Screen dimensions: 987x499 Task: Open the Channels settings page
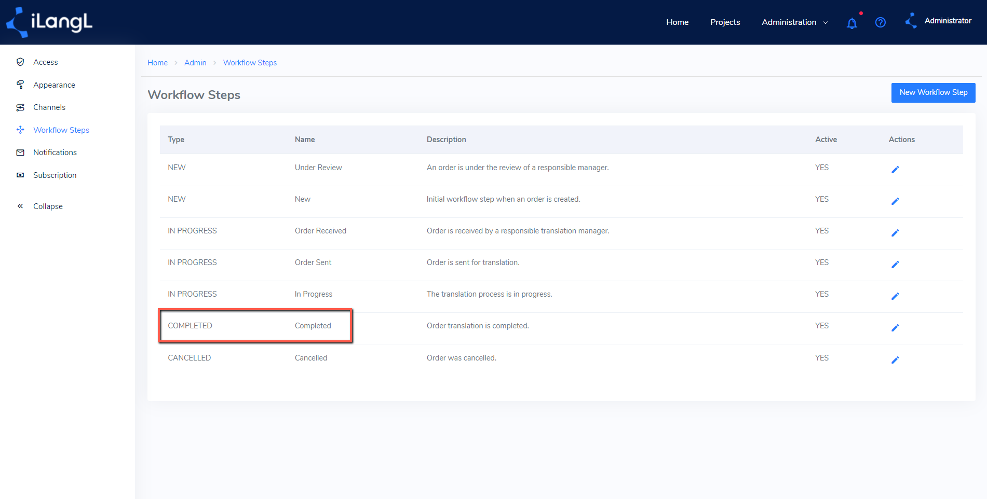pyautogui.click(x=49, y=107)
